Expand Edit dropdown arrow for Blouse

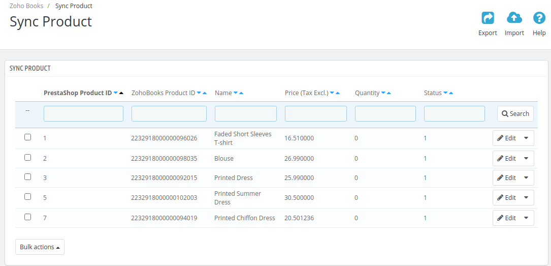pyautogui.click(x=526, y=158)
